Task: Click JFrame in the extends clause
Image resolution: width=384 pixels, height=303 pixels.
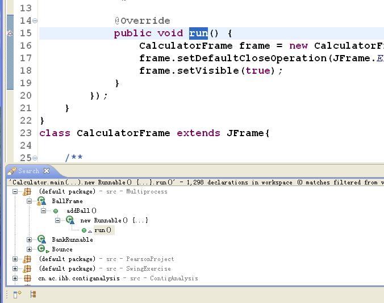Action: (245, 133)
